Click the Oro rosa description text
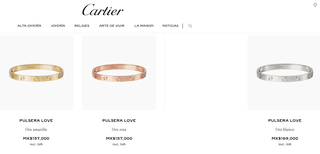320x154 pixels. [x=119, y=129]
